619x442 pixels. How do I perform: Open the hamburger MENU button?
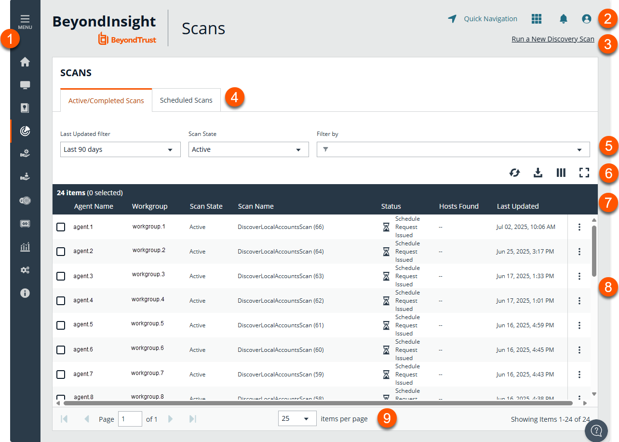(25, 22)
